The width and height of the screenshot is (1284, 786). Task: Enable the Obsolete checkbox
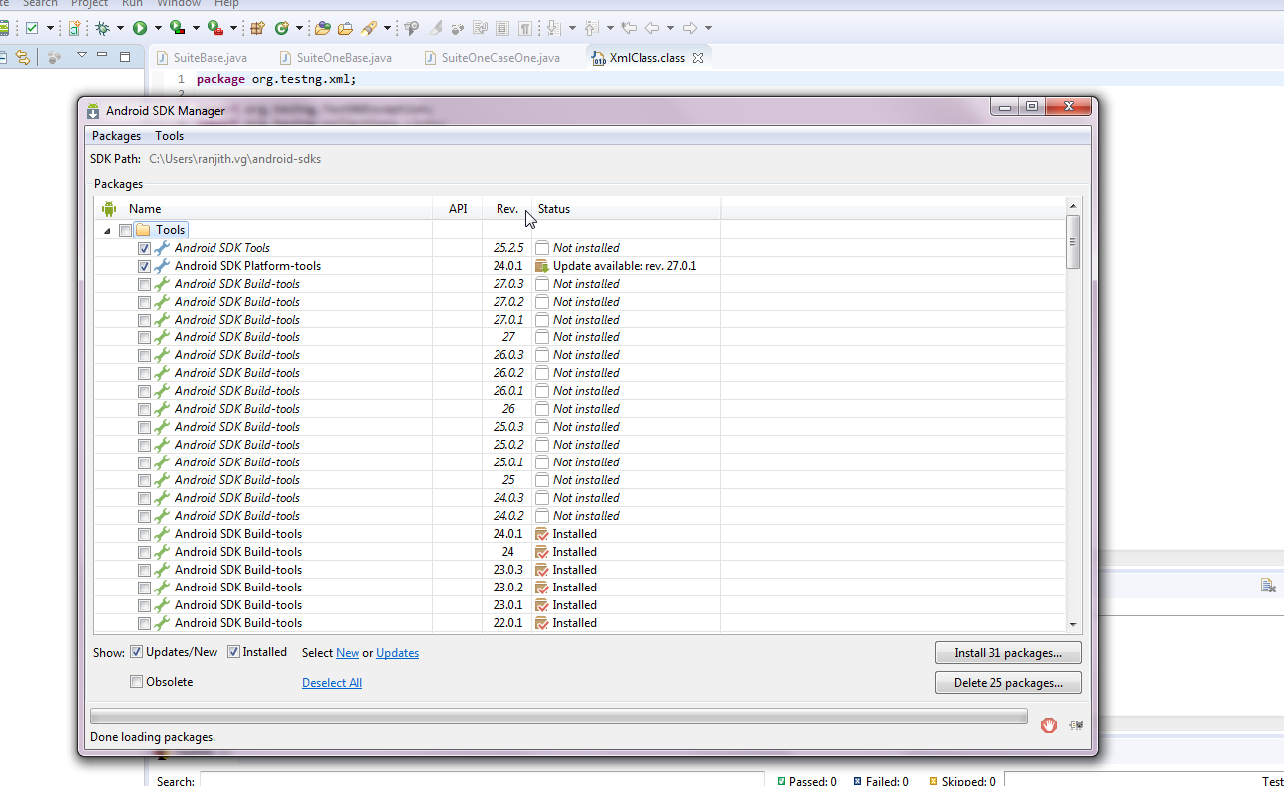click(136, 682)
